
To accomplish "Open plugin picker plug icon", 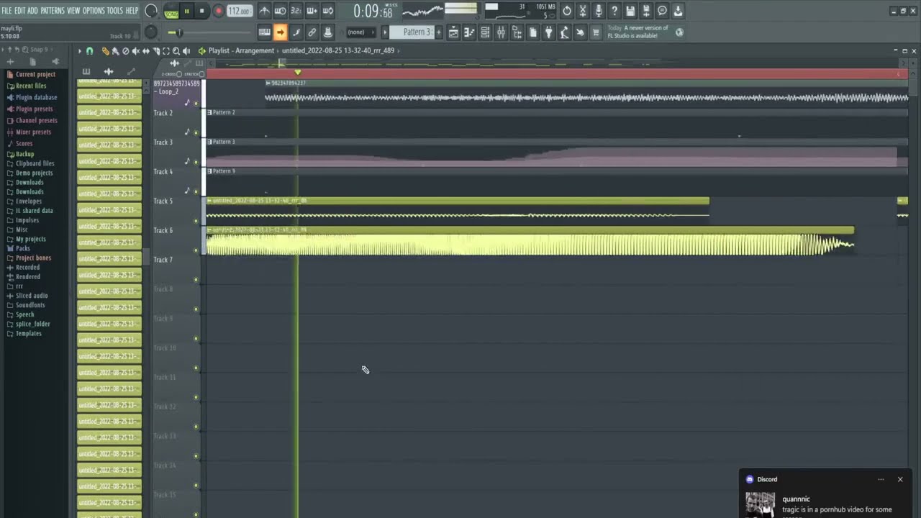I will point(548,32).
